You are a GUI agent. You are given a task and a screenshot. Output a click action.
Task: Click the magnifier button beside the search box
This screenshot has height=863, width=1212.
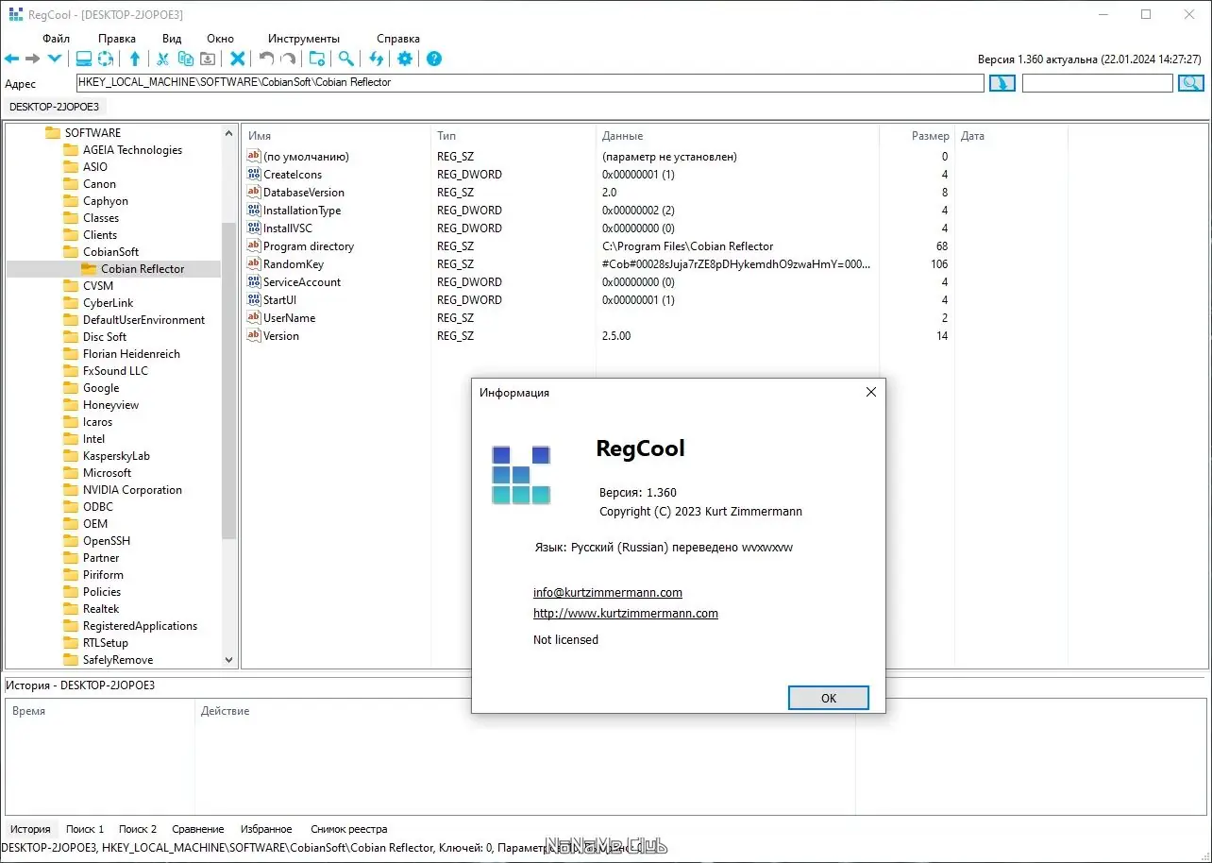click(x=1190, y=83)
